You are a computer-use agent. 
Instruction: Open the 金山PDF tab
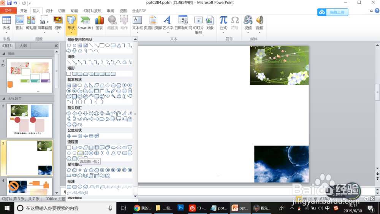[139, 11]
